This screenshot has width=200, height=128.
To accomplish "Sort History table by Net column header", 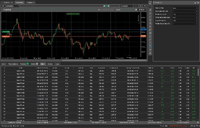I will pyautogui.click(x=194, y=68).
